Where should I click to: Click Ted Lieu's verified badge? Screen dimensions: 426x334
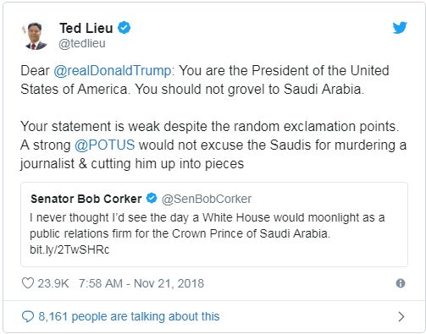coord(124,28)
